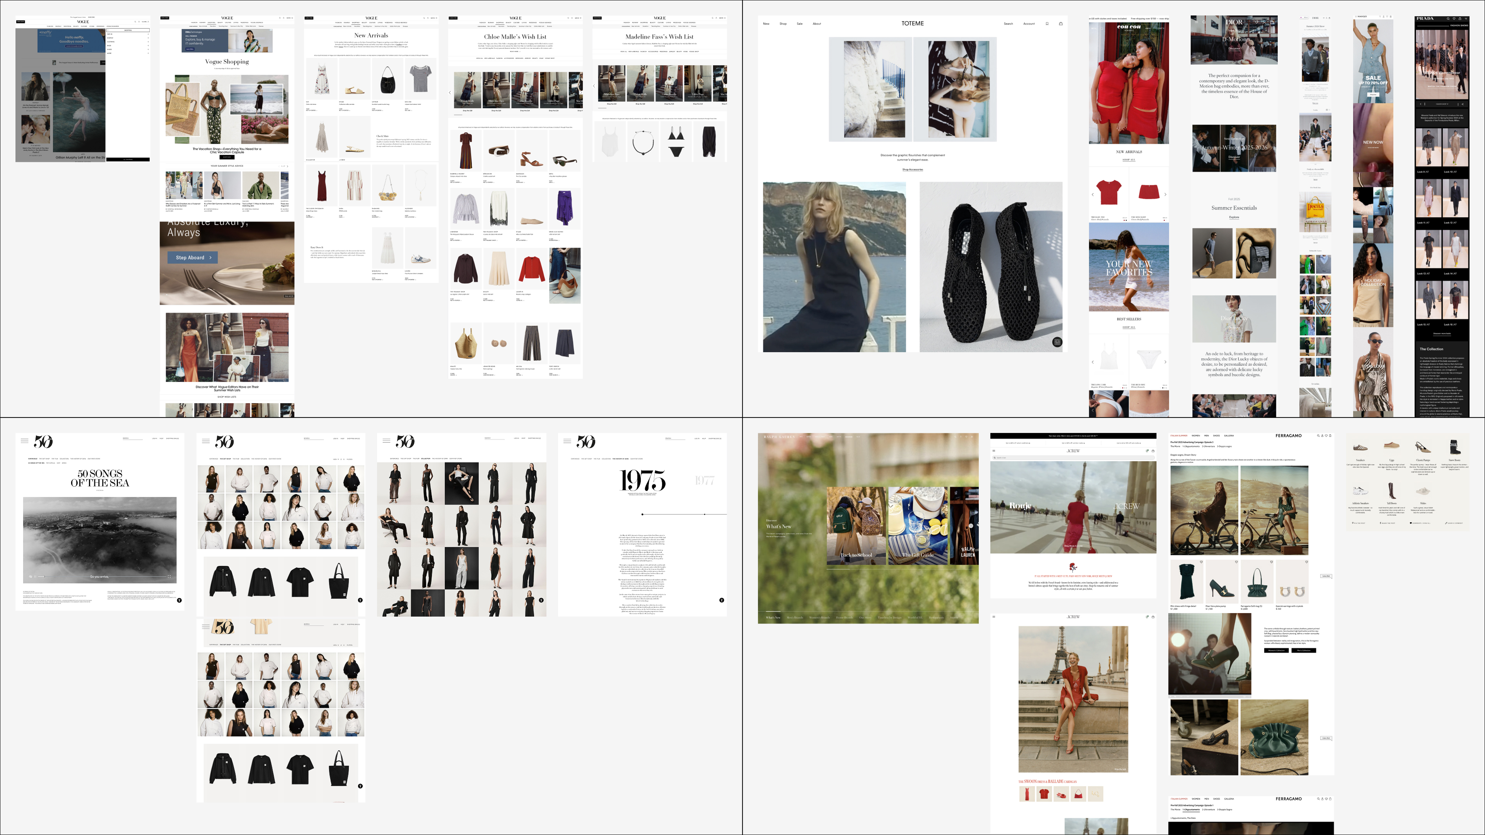Click next arrow in Cou Cou Best Sellers carousel
Screen dimensions: 1485x835
point(1165,362)
